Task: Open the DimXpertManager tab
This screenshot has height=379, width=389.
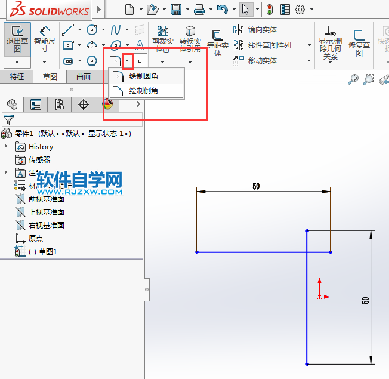Action: click(84, 104)
